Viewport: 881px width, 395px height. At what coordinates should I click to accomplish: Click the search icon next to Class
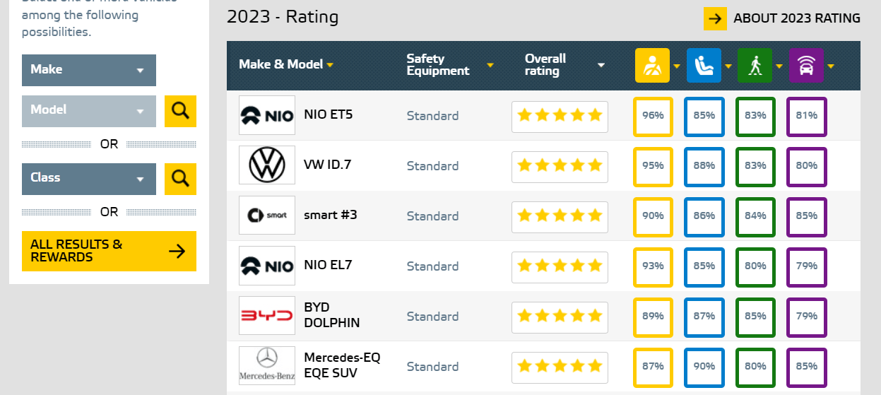point(180,179)
